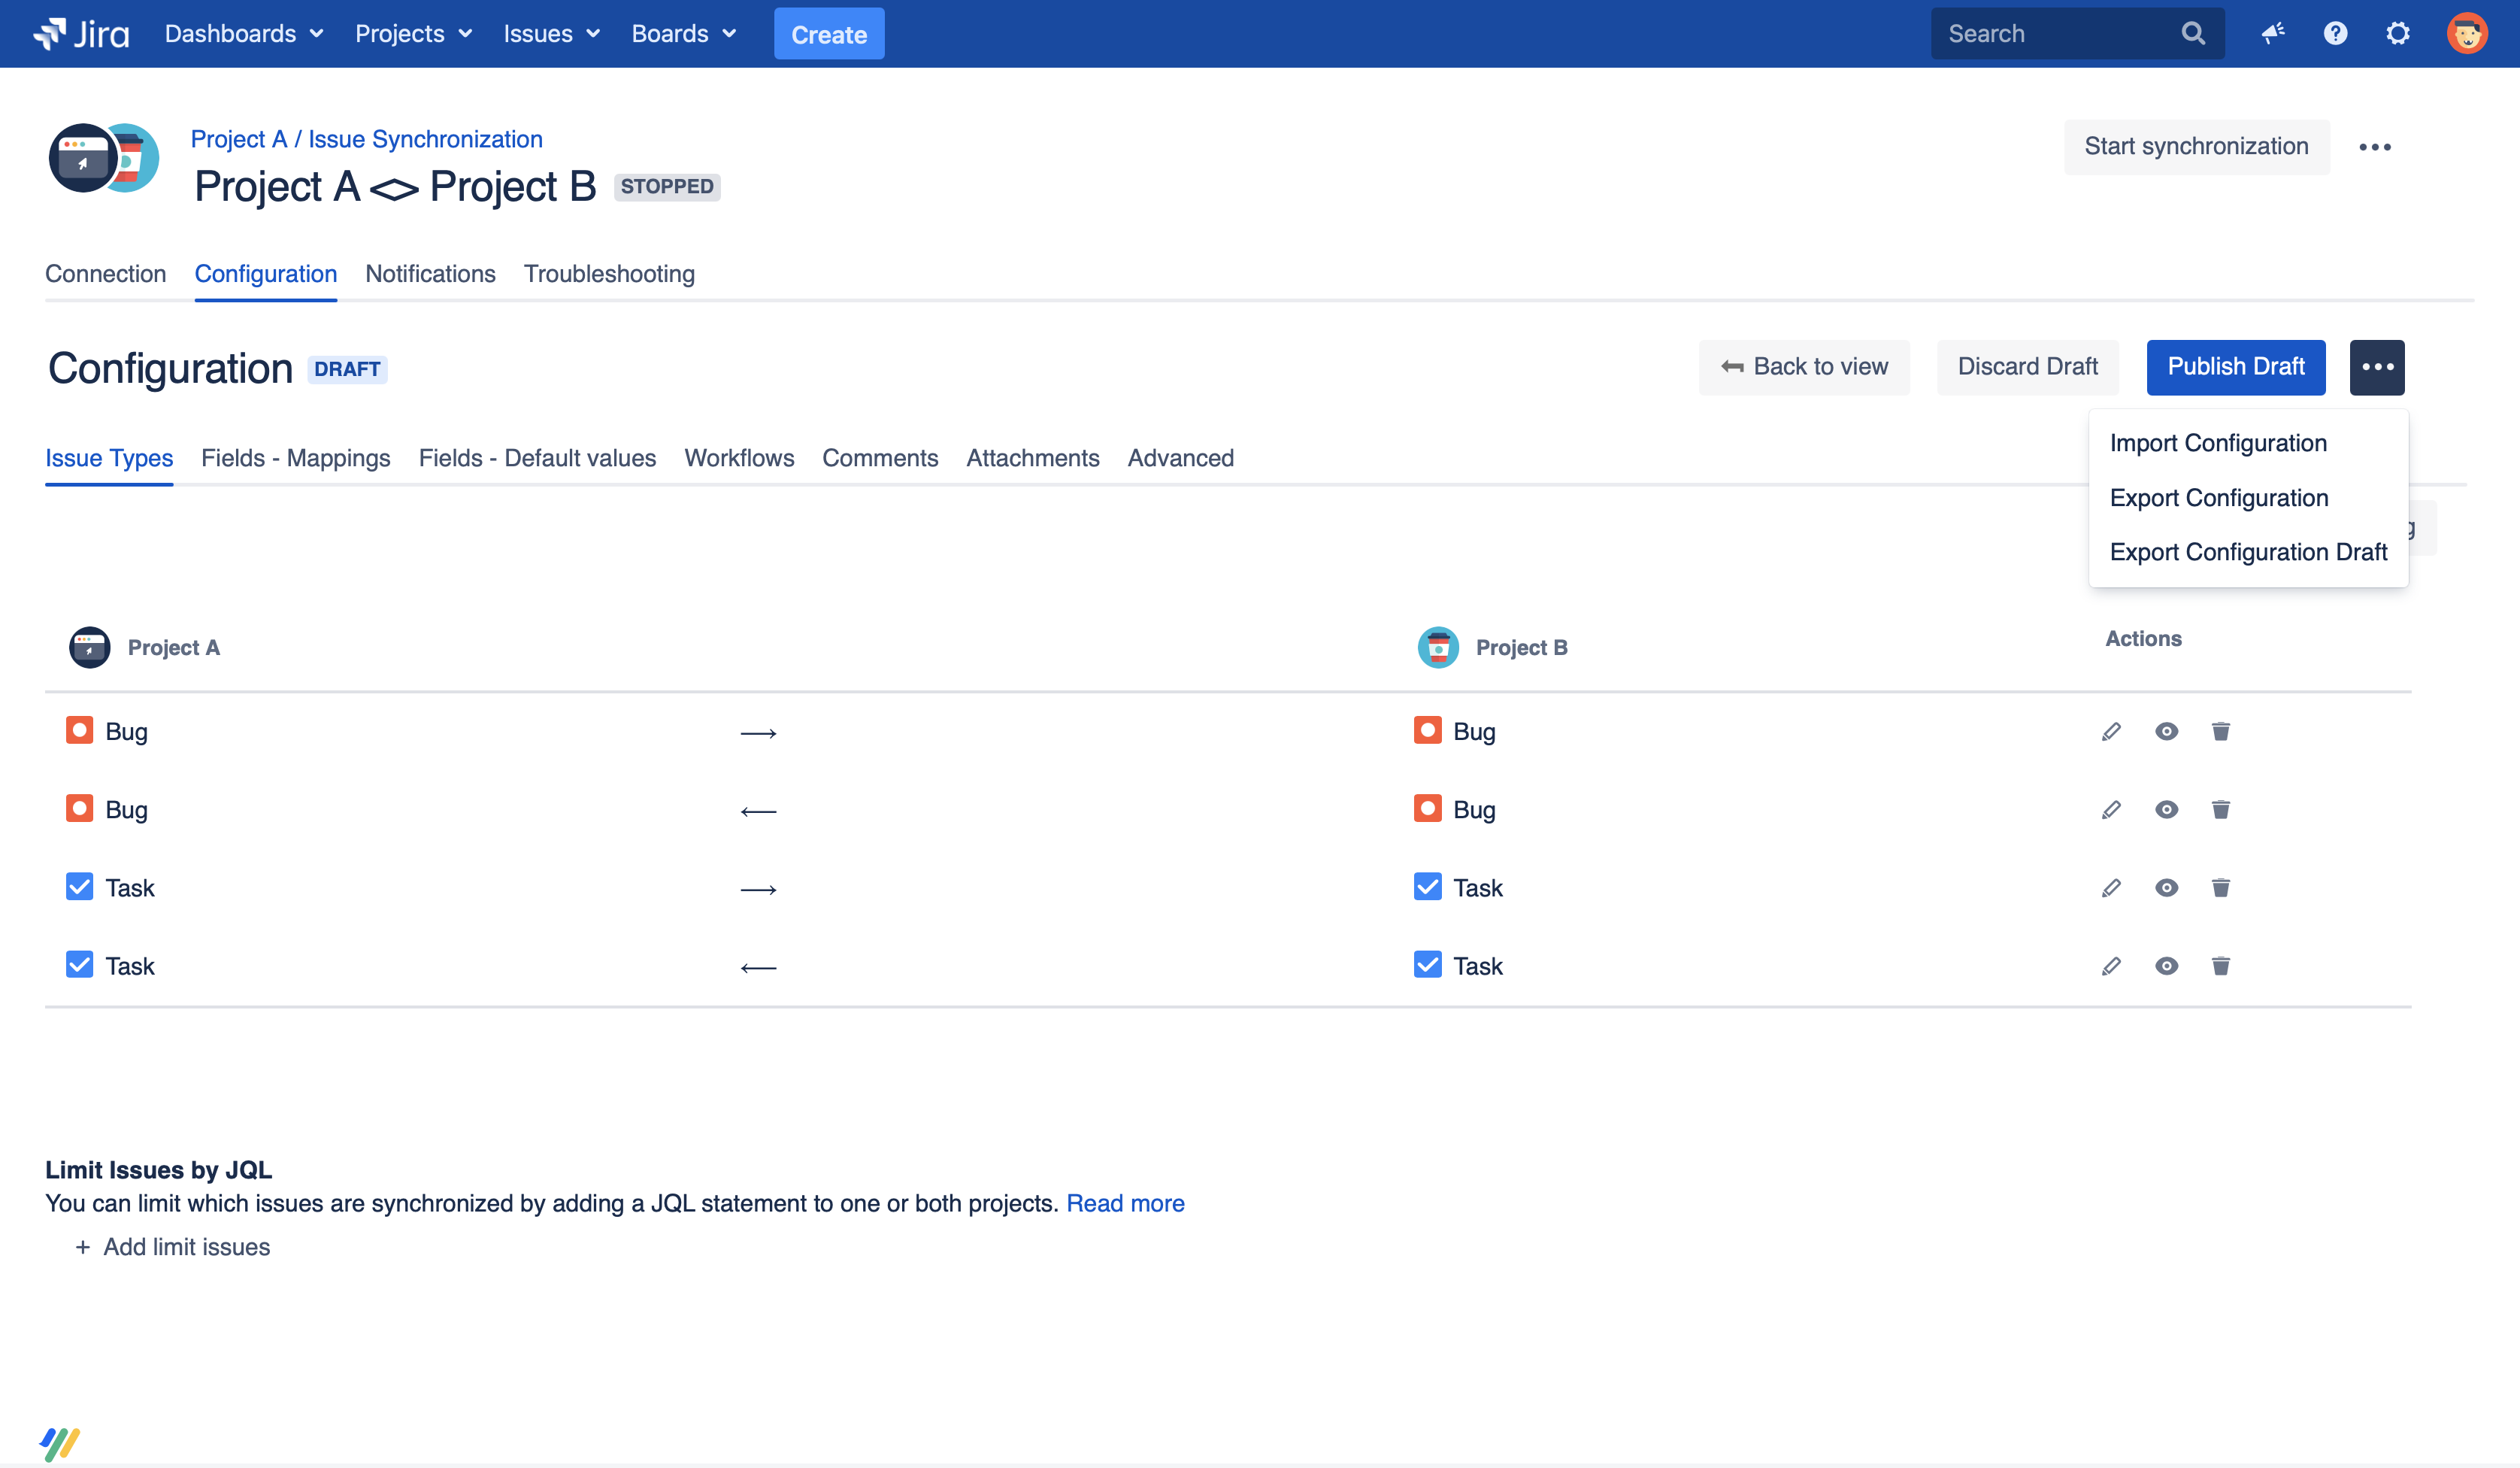Toggle eye icon on second Bug row
Viewport: 2520px width, 1468px height.
(x=2166, y=809)
